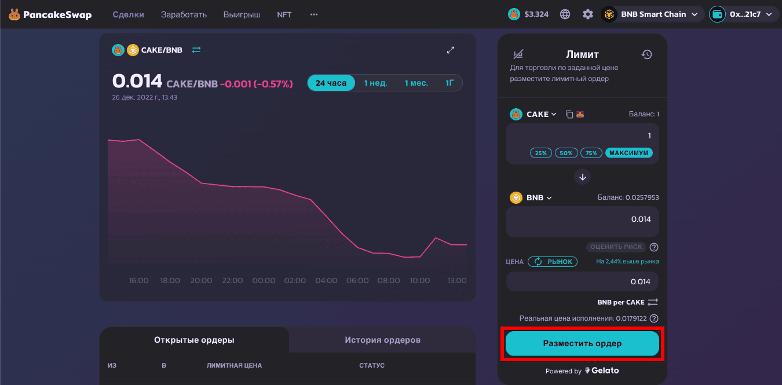This screenshot has width=782, height=385.
Task: Invert the BNB per CAKE rate
Action: pyautogui.click(x=653, y=302)
